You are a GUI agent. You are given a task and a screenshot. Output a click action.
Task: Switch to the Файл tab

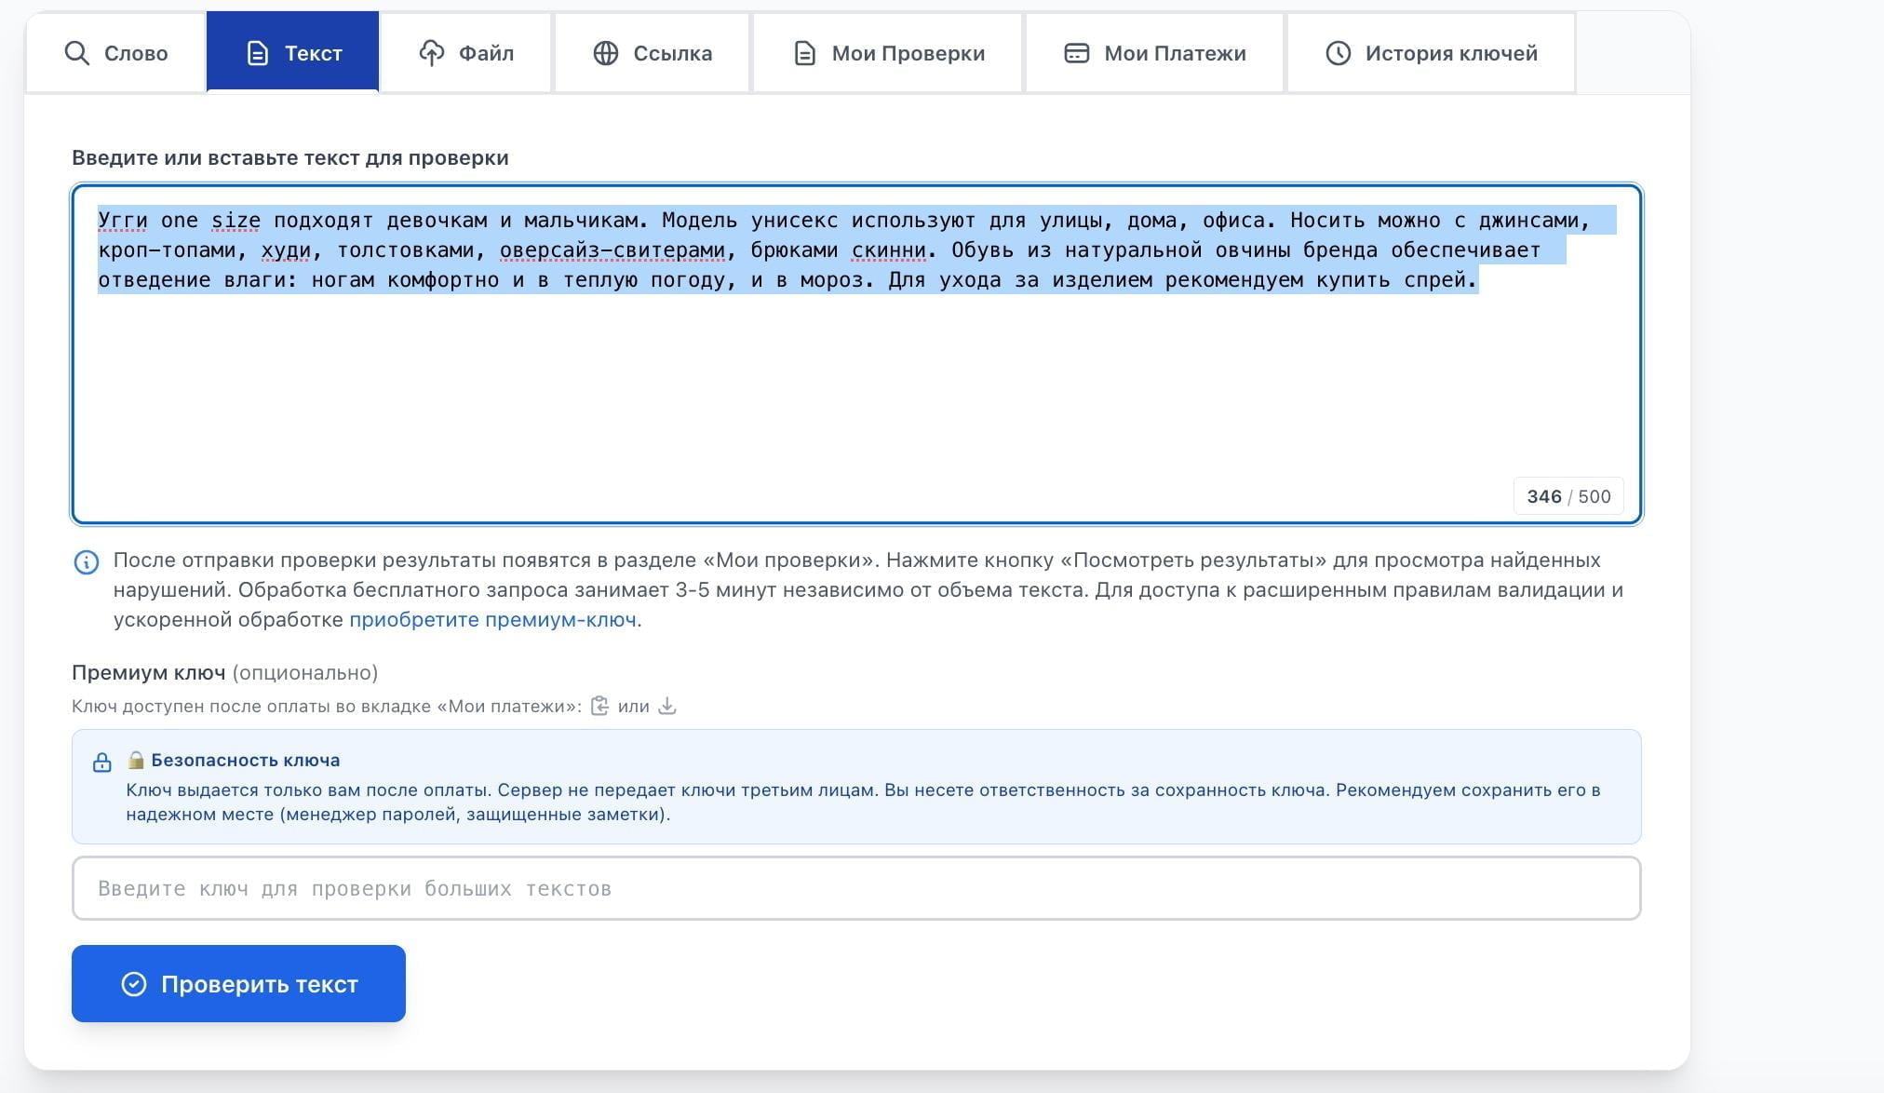point(465,53)
